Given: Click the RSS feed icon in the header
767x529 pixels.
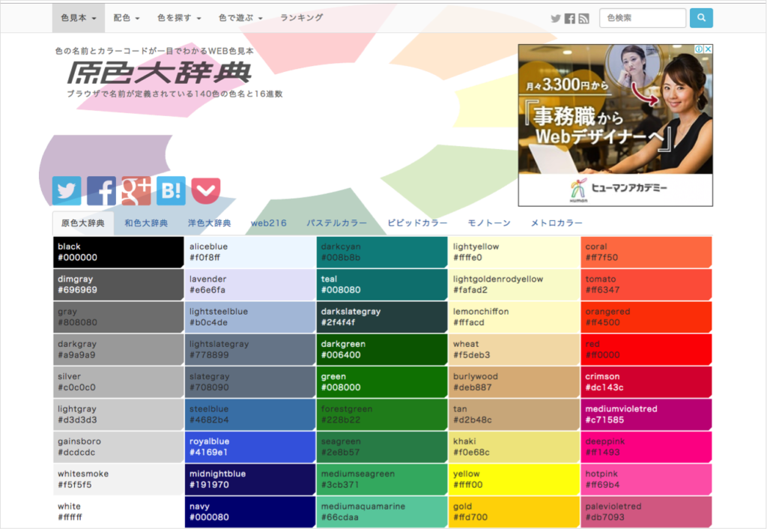Looking at the screenshot, I should click(x=583, y=17).
